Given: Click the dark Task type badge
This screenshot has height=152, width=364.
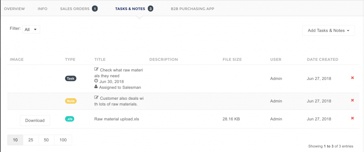Looking at the screenshot, I should pyautogui.click(x=71, y=78).
